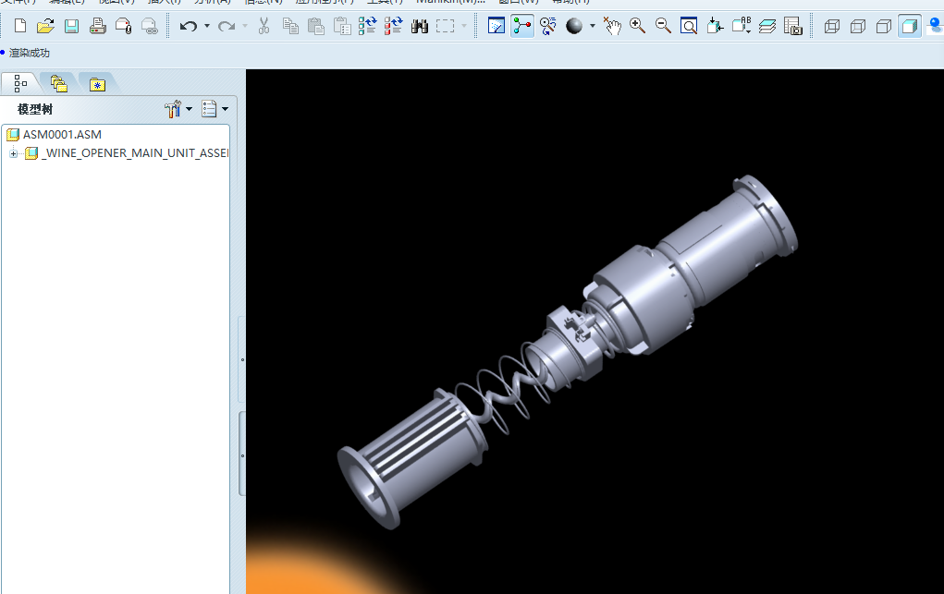The width and height of the screenshot is (944, 594).
Task: Switch display to wireframe mode
Action: [832, 26]
